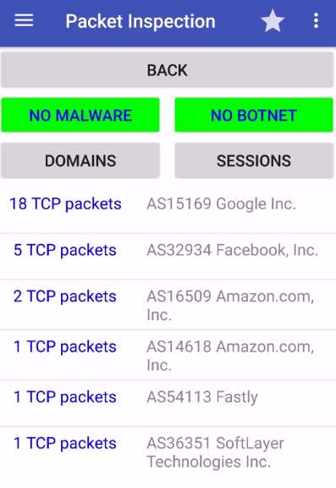Open the 2 TCP packets entry

(65, 296)
